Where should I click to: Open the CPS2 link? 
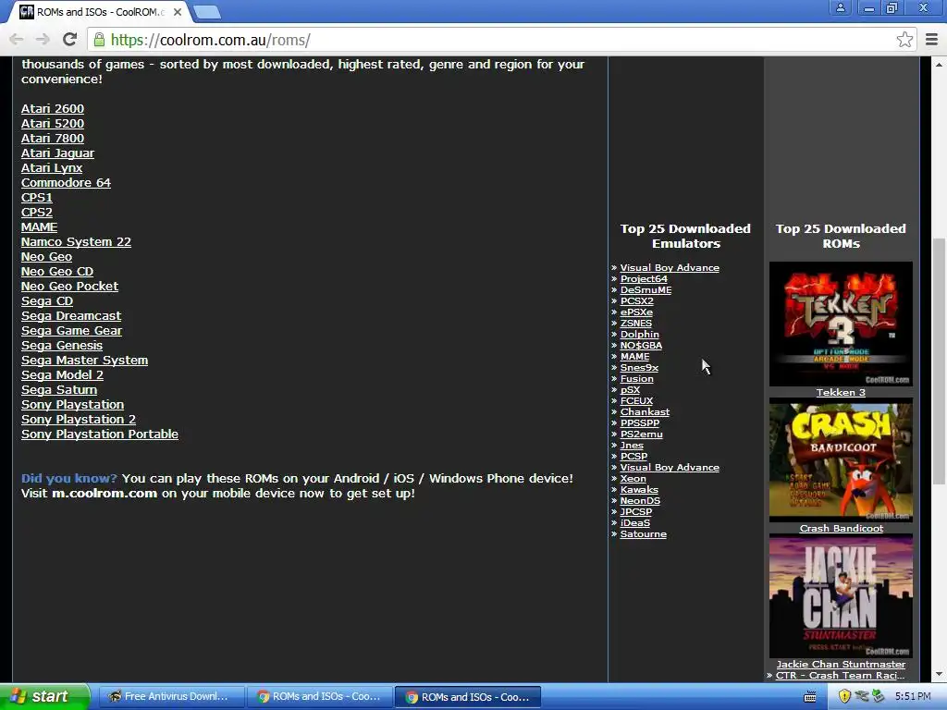pyautogui.click(x=37, y=213)
